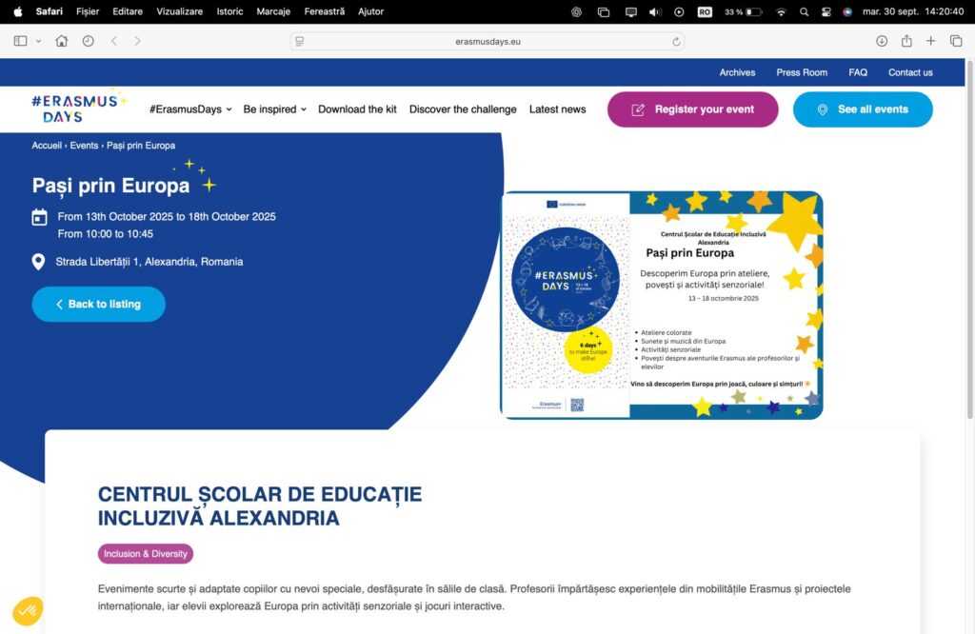Image resolution: width=975 pixels, height=634 pixels.
Task: Reload page with refresh icon
Action: pos(676,42)
